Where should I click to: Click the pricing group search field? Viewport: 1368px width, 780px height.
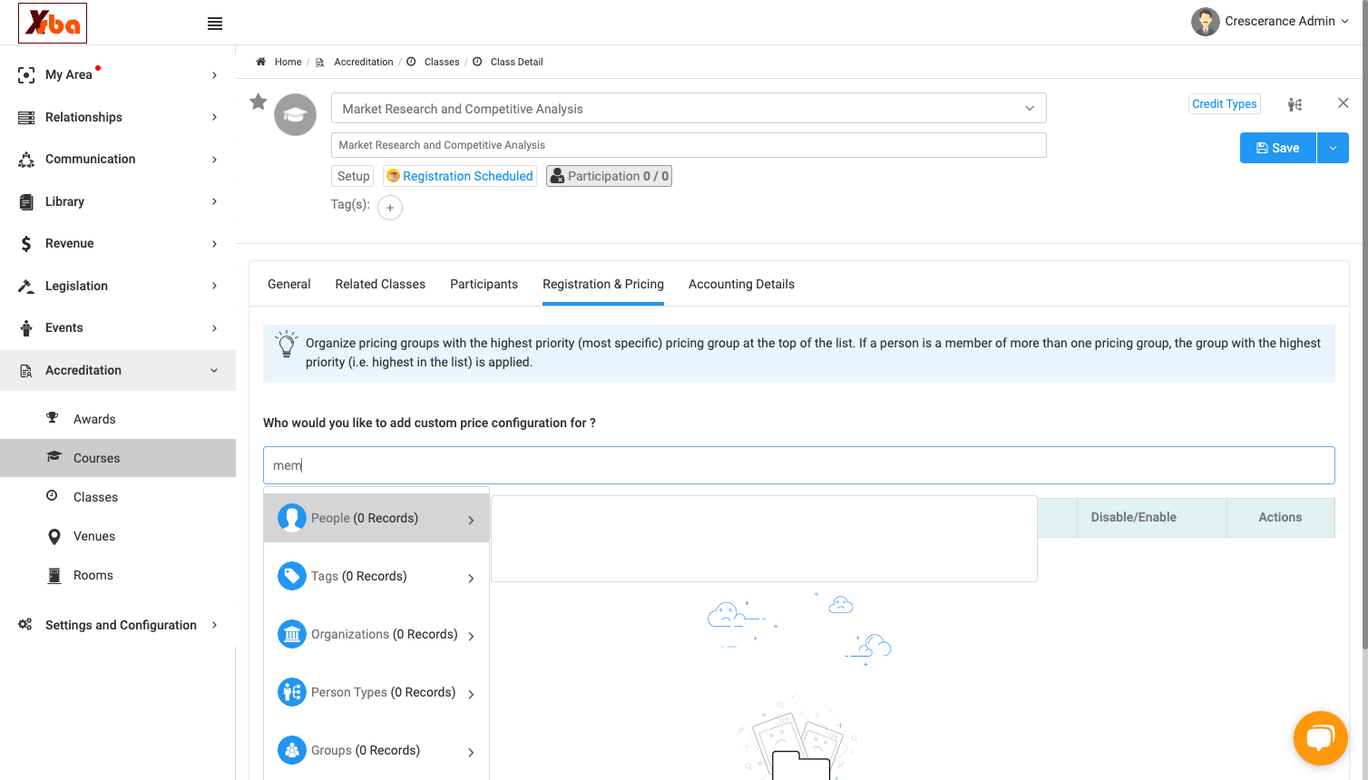coord(798,465)
